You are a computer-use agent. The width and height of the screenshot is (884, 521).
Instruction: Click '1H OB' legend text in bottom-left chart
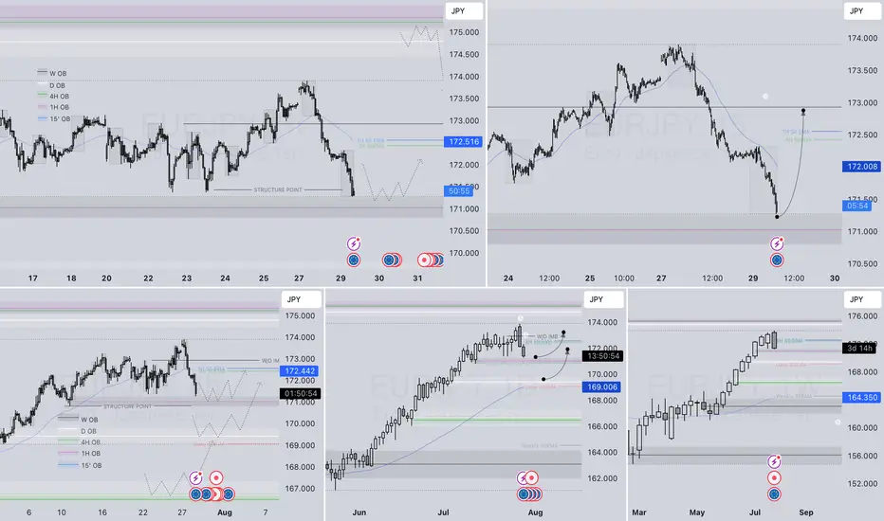[x=90, y=454]
